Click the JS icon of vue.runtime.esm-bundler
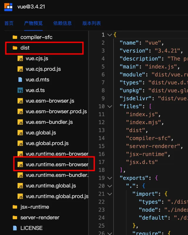The height and width of the screenshot is (235, 188). (x=20, y=175)
